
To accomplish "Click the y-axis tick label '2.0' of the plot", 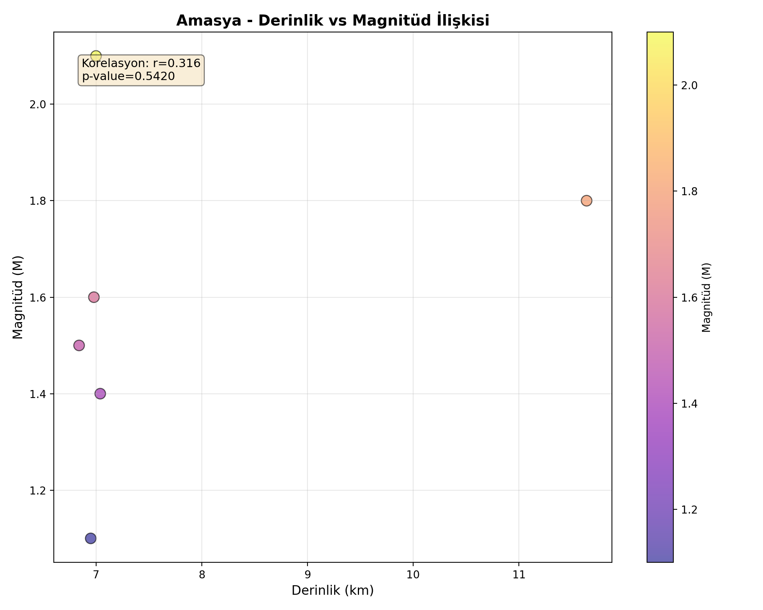I will (38, 104).
